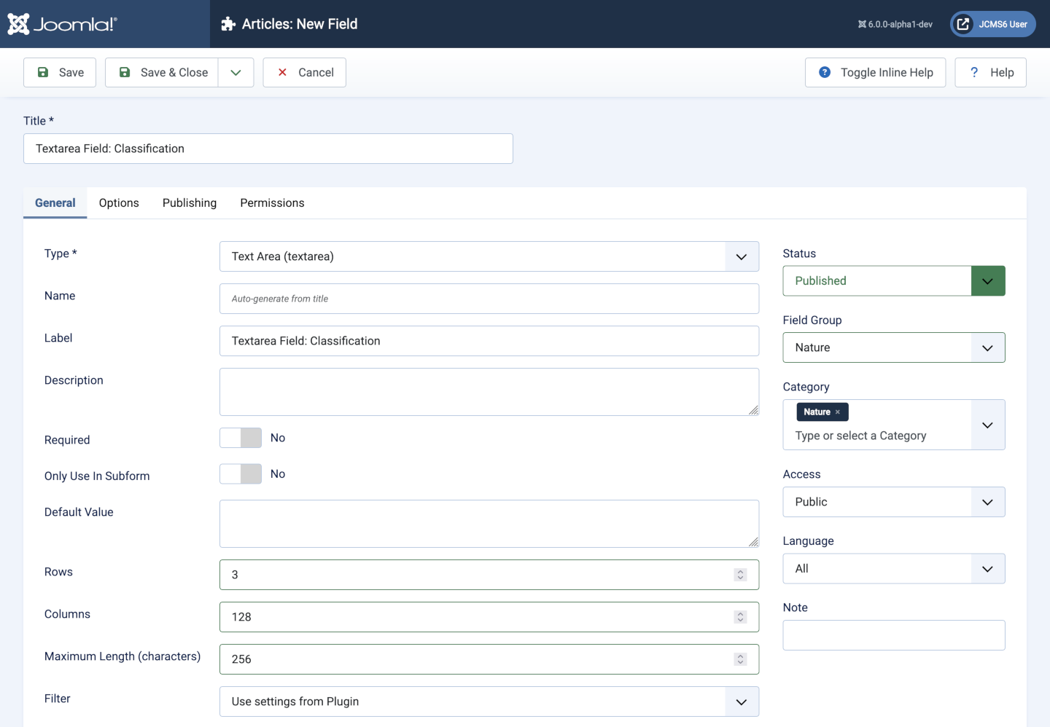Click the Save & Close button

tap(163, 72)
